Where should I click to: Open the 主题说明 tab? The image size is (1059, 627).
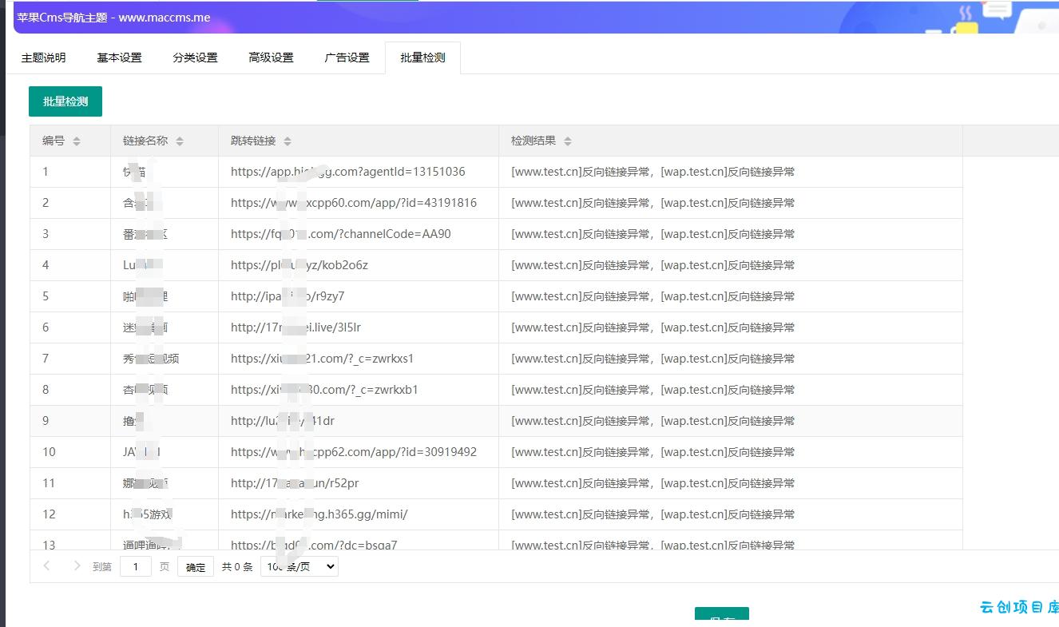click(x=43, y=58)
